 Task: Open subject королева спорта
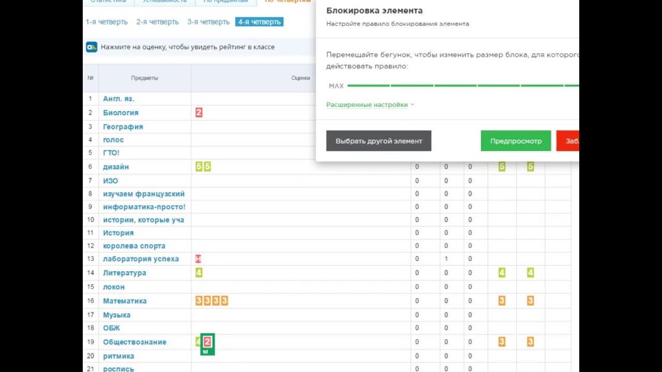click(x=134, y=246)
